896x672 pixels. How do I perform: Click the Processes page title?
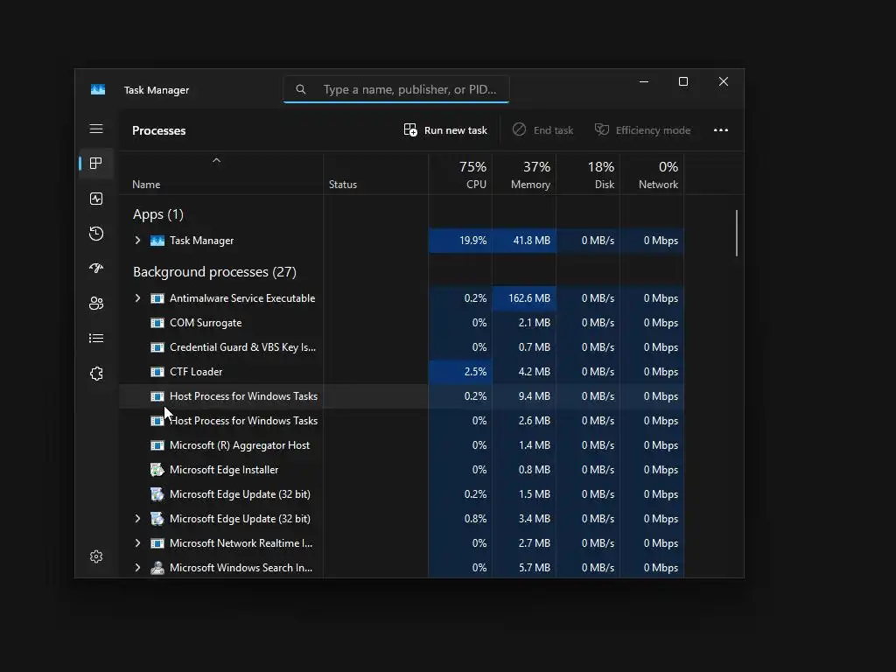coord(159,130)
